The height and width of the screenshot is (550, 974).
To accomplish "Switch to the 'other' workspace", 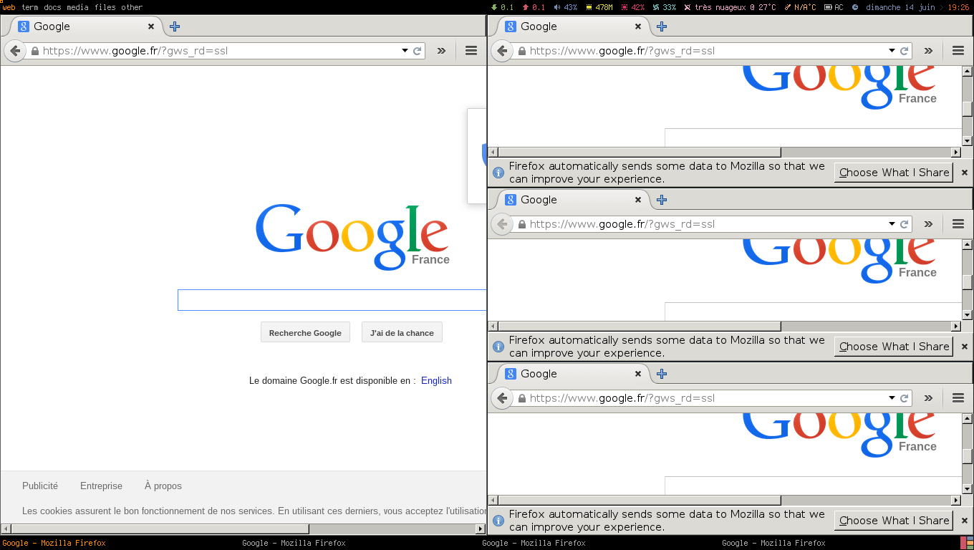I will click(x=132, y=7).
